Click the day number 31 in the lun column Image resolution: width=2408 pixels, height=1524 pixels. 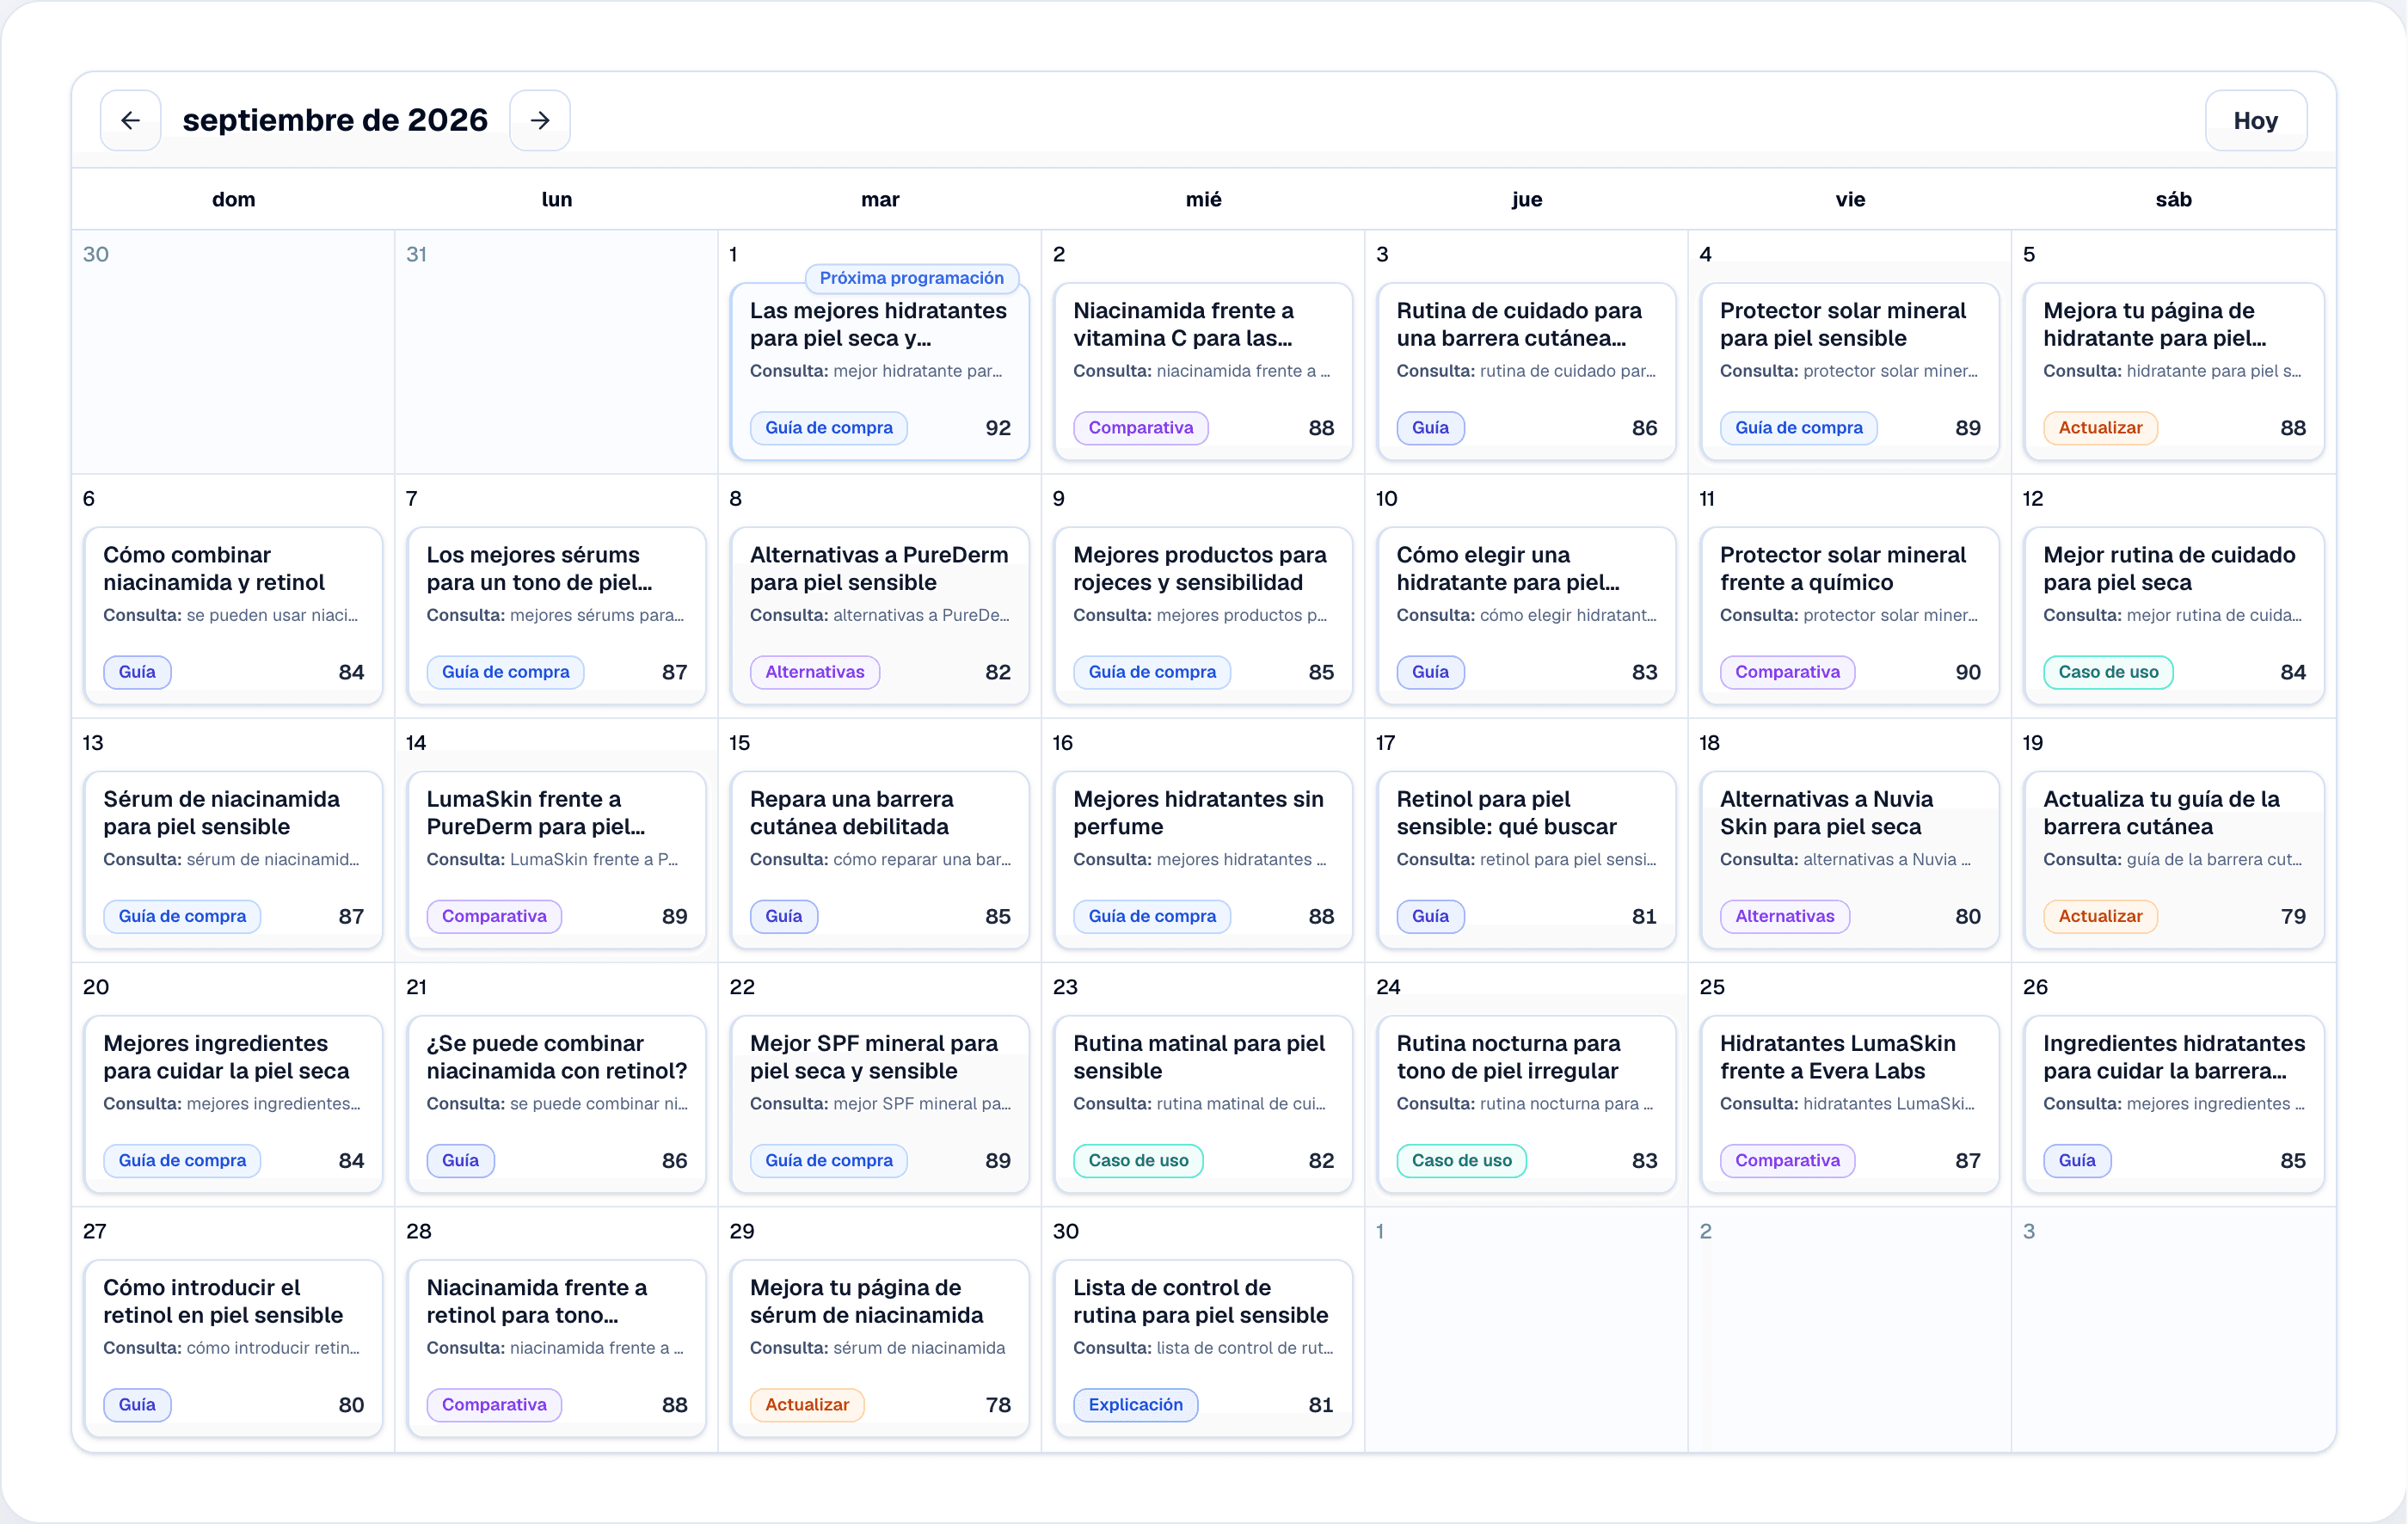(x=416, y=254)
